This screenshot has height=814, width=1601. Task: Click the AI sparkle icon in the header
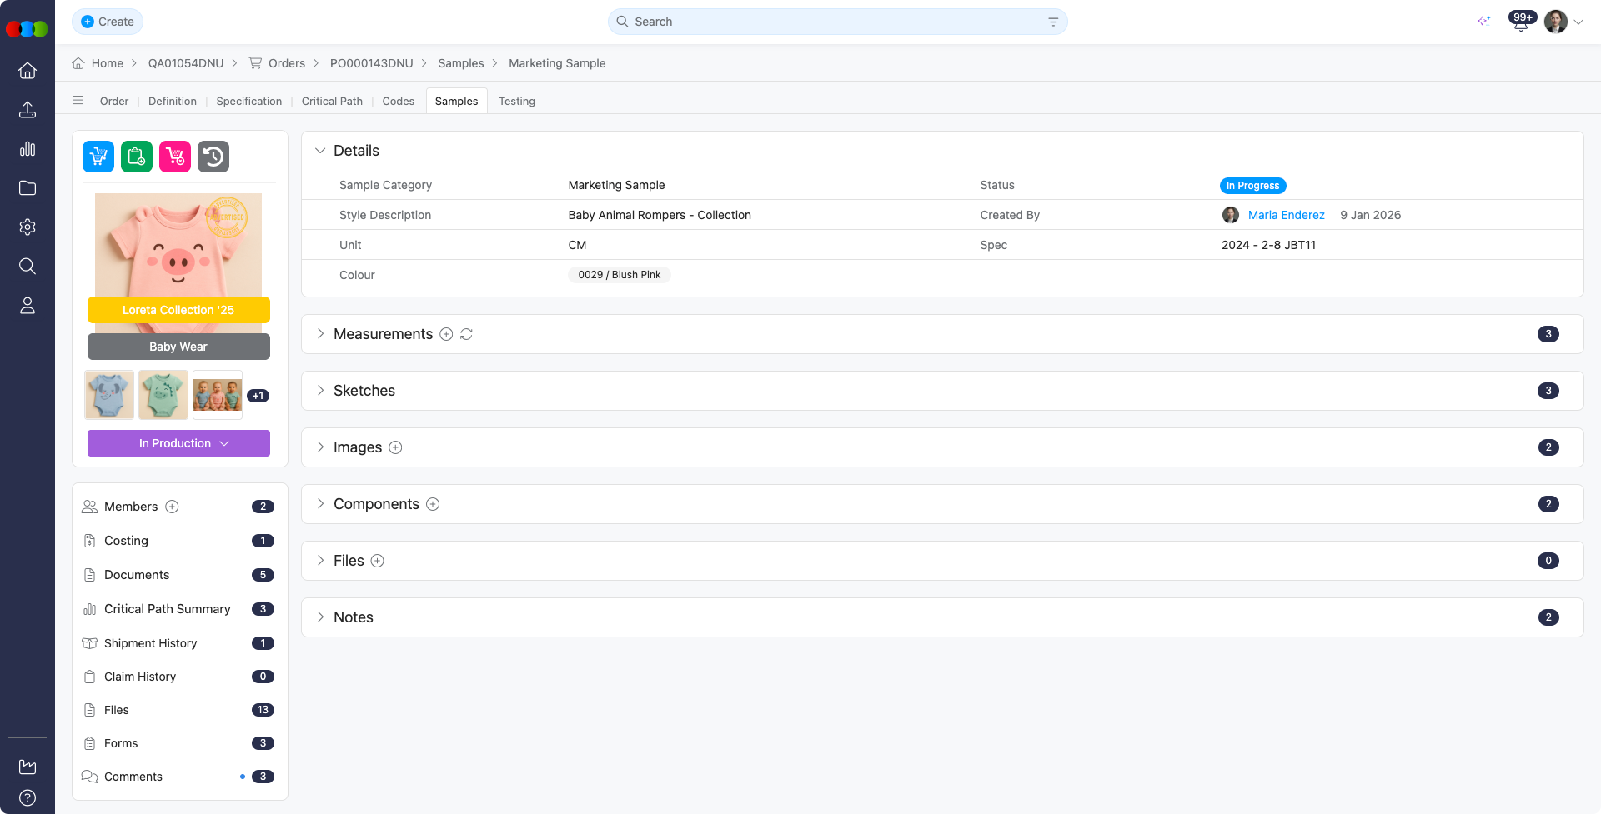[x=1484, y=22]
